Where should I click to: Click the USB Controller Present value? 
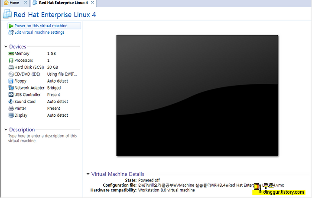(54, 95)
